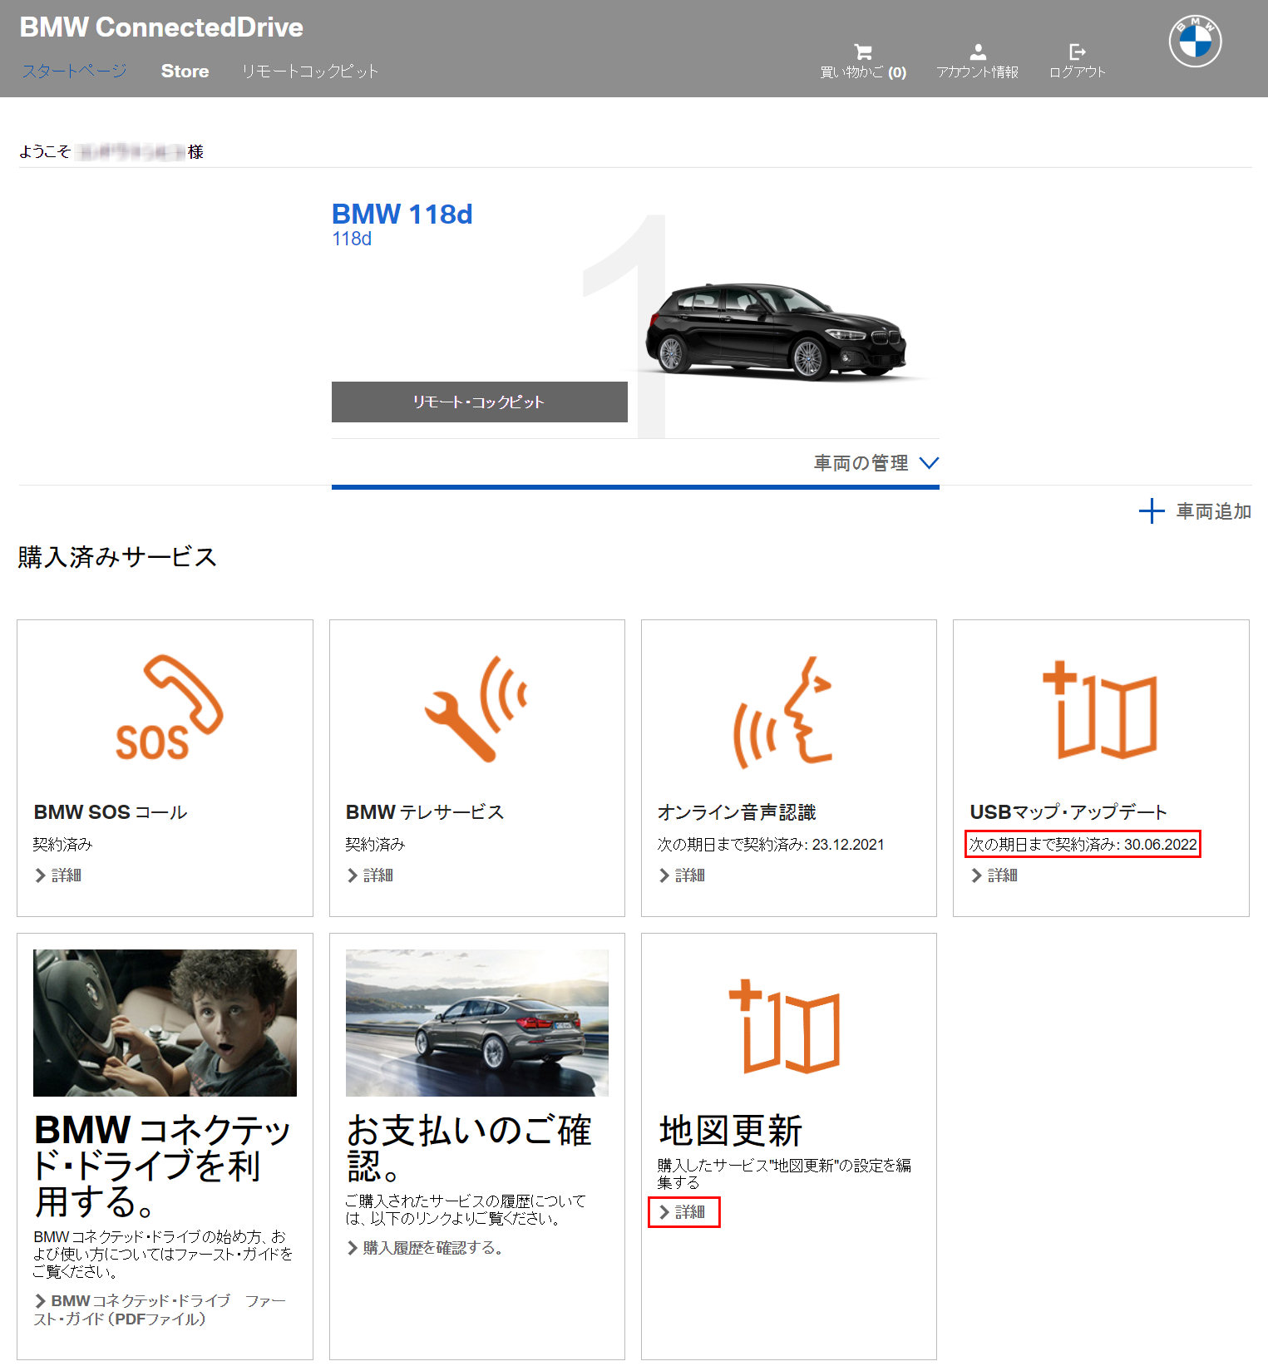
Task: Click the 118d model subtitle
Action: [x=352, y=239]
